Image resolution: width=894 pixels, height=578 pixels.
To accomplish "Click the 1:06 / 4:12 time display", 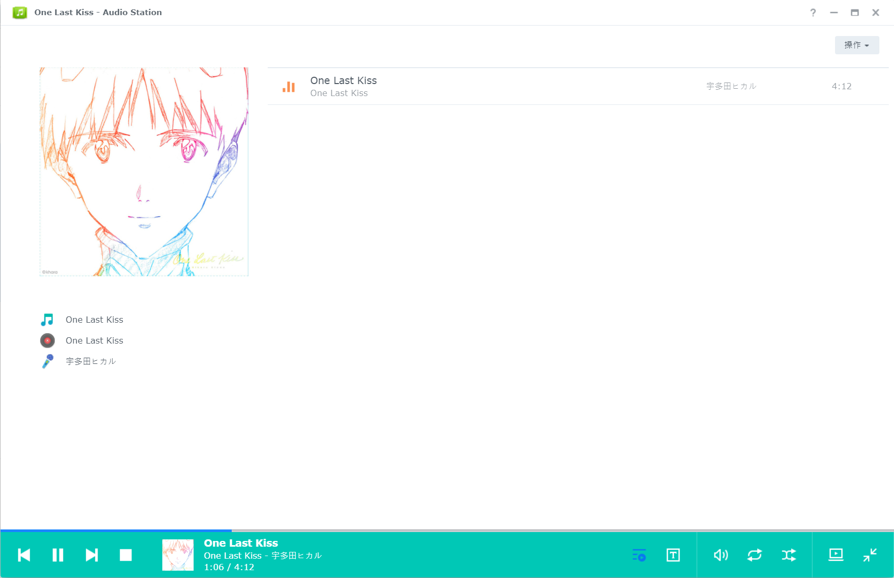I will [x=229, y=567].
